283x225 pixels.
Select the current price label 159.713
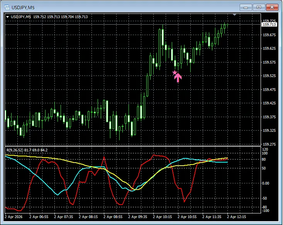269,25
